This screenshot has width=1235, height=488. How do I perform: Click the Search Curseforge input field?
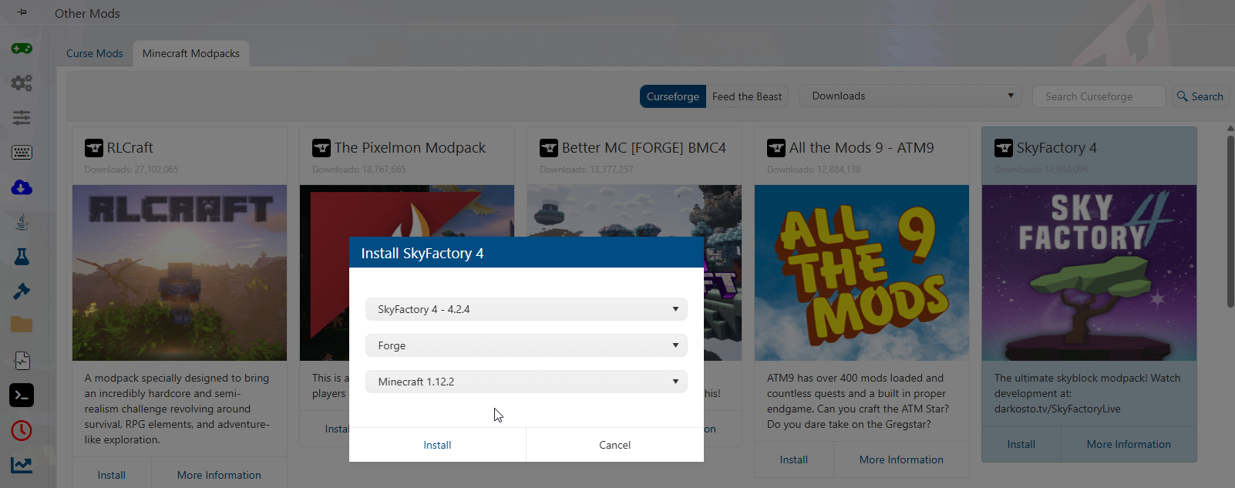(x=1098, y=96)
